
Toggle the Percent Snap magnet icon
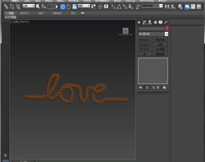point(125,7)
